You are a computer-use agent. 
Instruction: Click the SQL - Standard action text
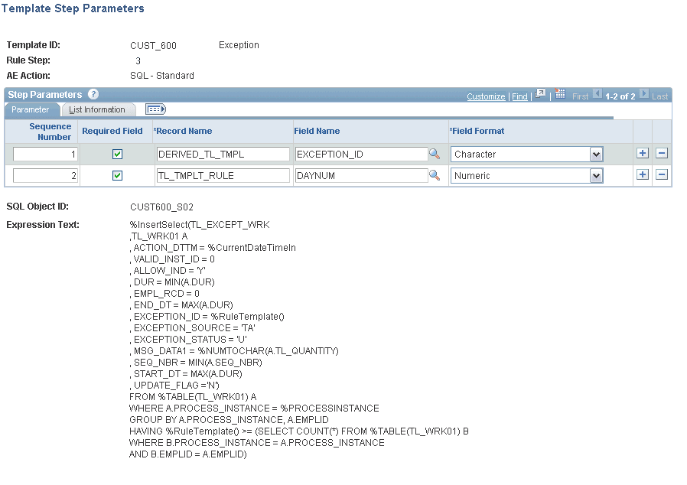[x=162, y=76]
